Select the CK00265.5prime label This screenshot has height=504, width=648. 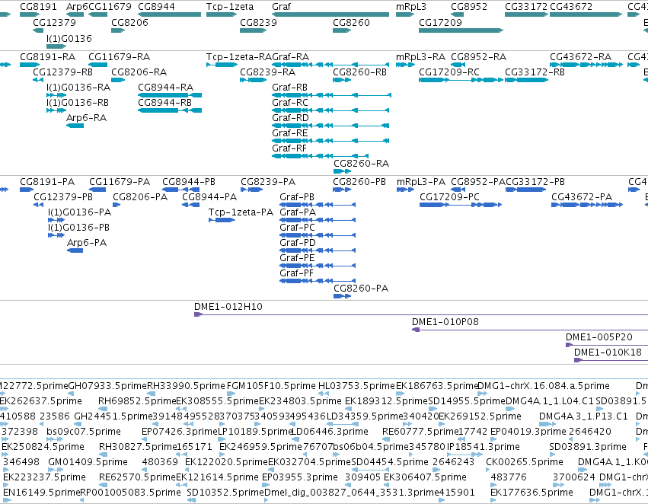coord(525,462)
